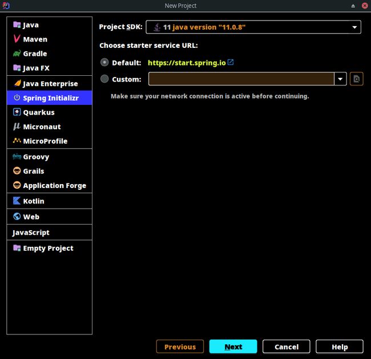
Task: Choose the Java project type
Action: pyautogui.click(x=50, y=25)
